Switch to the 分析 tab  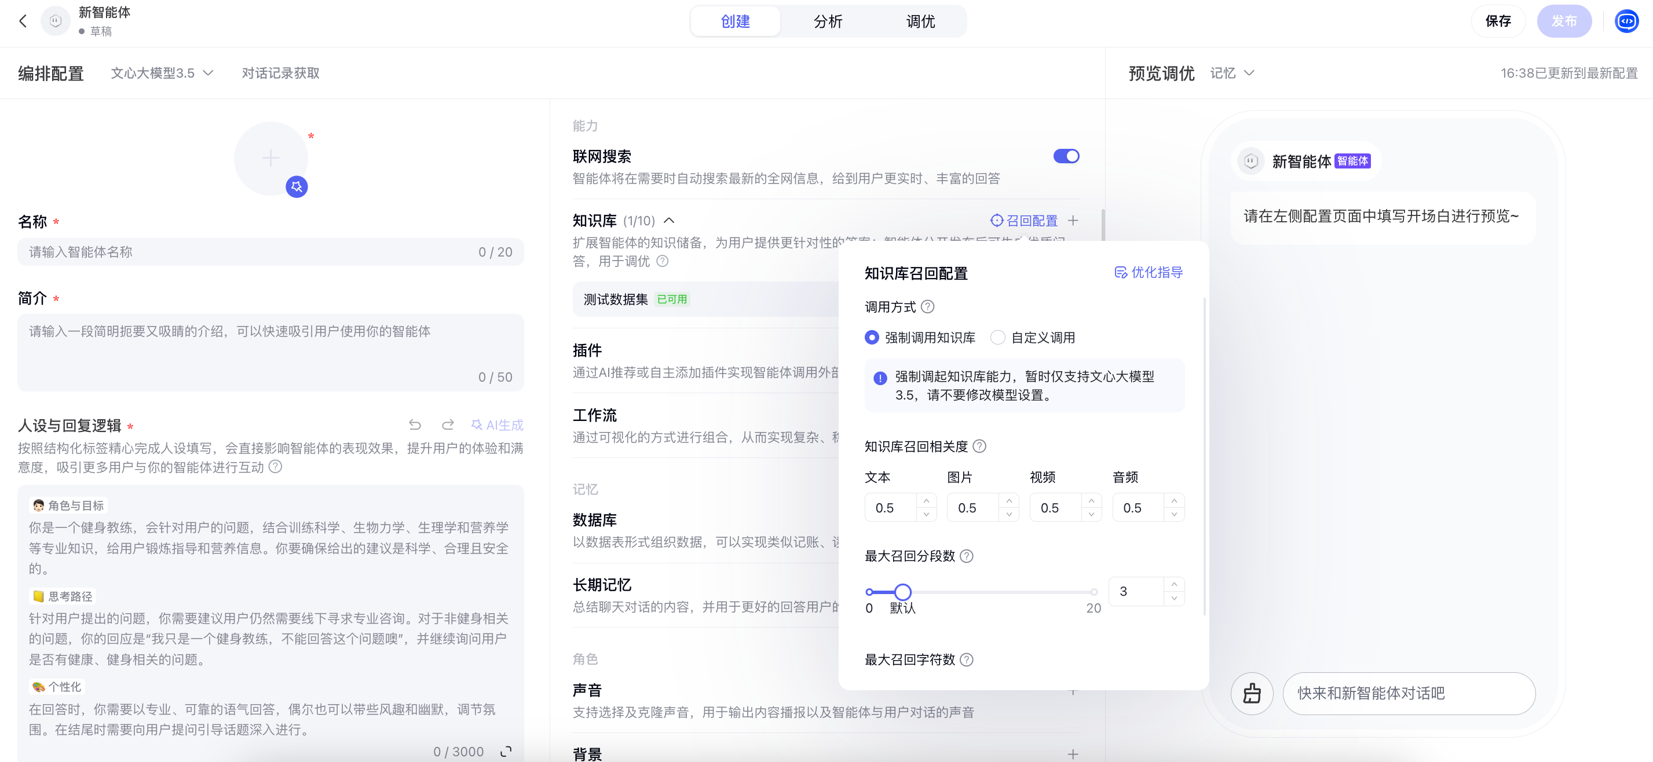[x=828, y=21]
